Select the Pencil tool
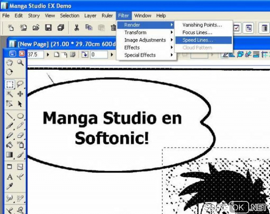Image resolution: width=270 pixels, height=214 pixels. click(x=20, y=125)
